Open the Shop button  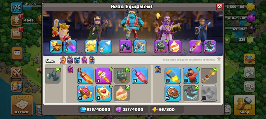[244, 105]
